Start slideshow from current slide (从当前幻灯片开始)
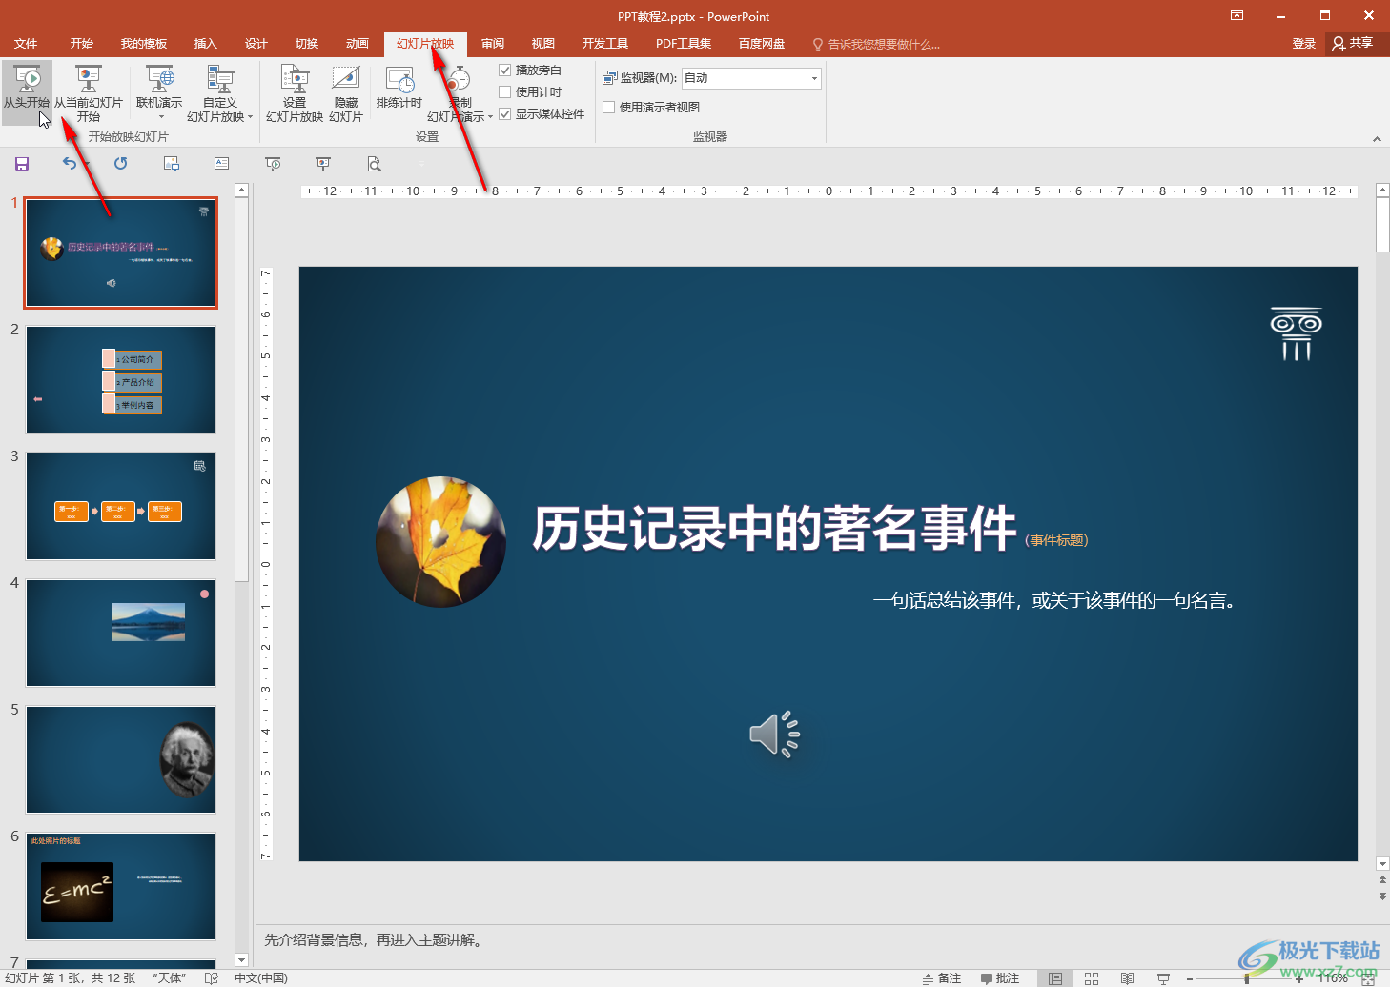 point(88,93)
